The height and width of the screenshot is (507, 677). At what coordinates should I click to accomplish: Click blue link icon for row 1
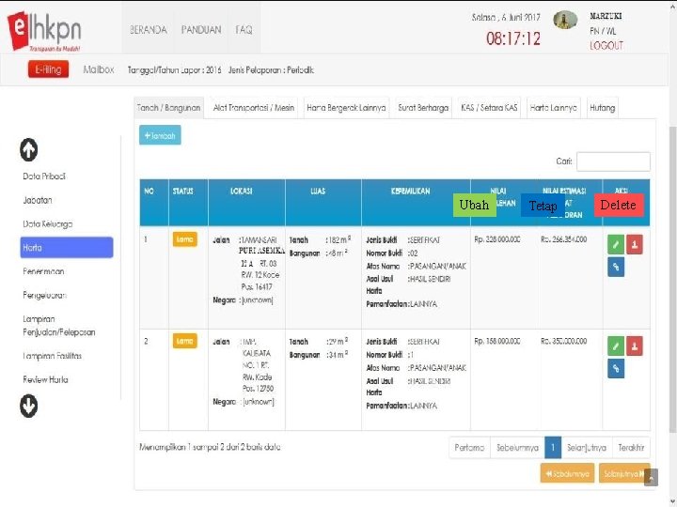click(x=616, y=267)
